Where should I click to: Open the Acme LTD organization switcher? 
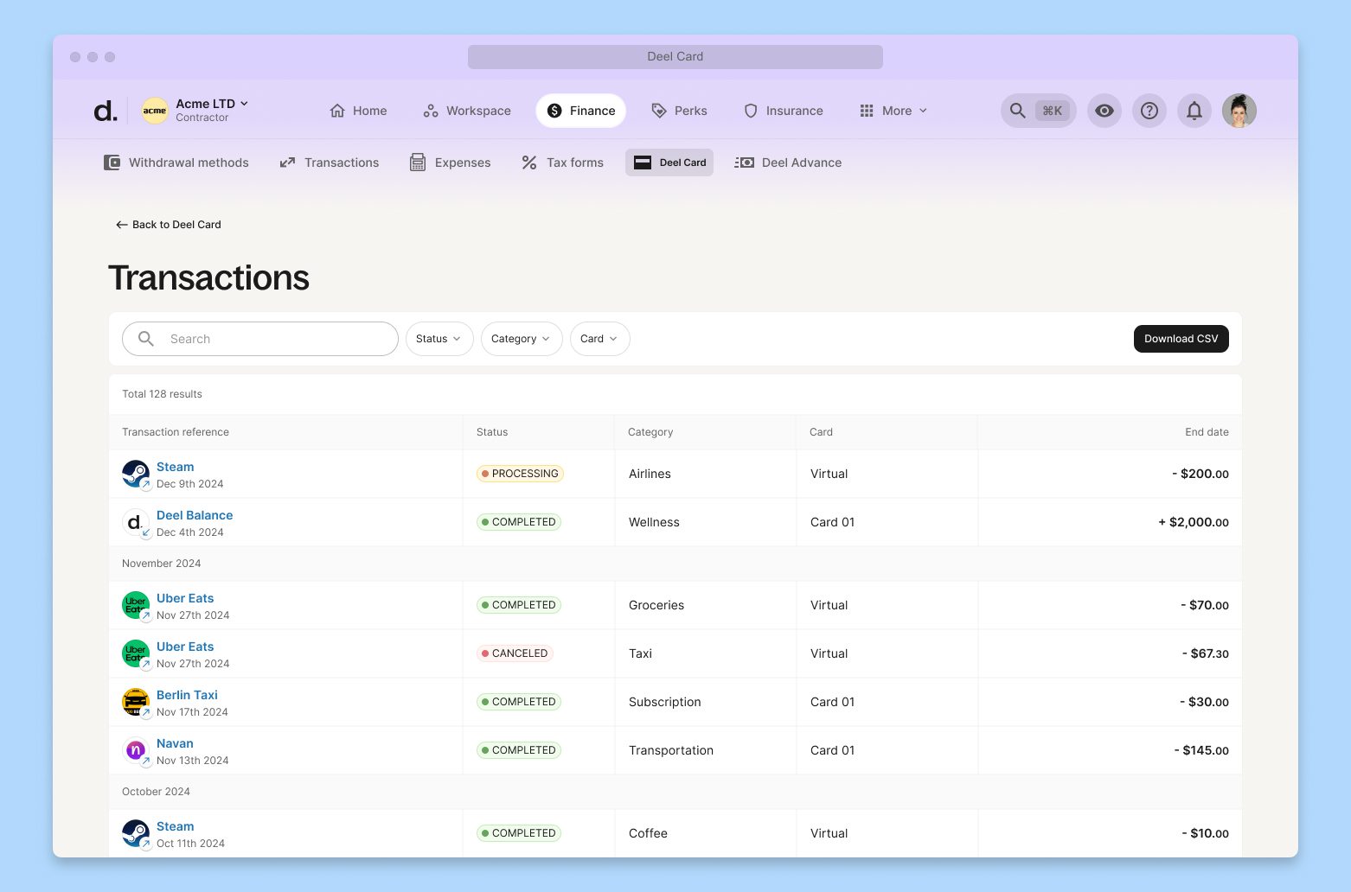[195, 110]
